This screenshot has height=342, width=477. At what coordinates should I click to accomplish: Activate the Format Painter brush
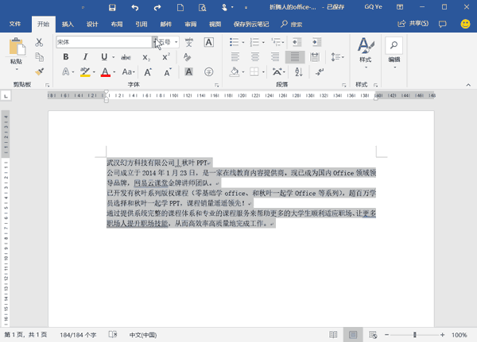[x=39, y=71]
